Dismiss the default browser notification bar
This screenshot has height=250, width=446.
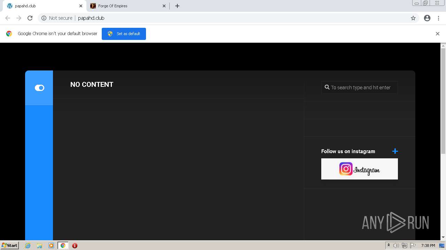pos(437,34)
